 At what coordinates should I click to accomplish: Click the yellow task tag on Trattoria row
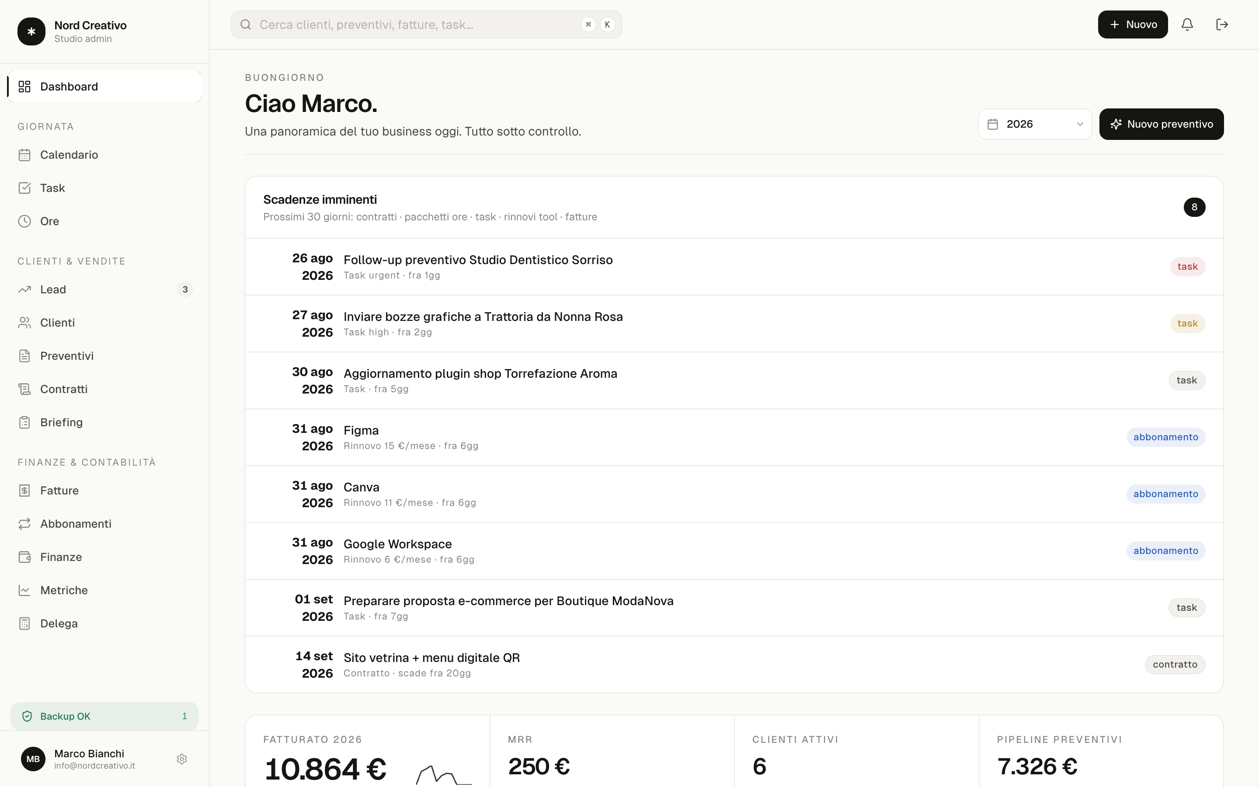coord(1187,323)
